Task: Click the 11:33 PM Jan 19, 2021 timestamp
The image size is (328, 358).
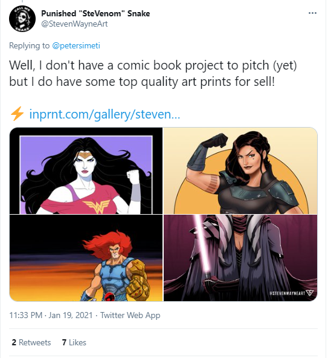Action: tap(51, 315)
